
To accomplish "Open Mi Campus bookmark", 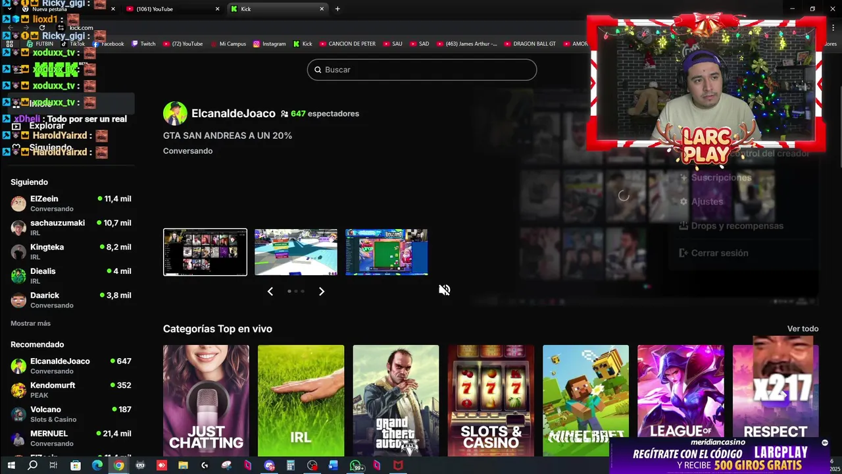I will point(228,44).
